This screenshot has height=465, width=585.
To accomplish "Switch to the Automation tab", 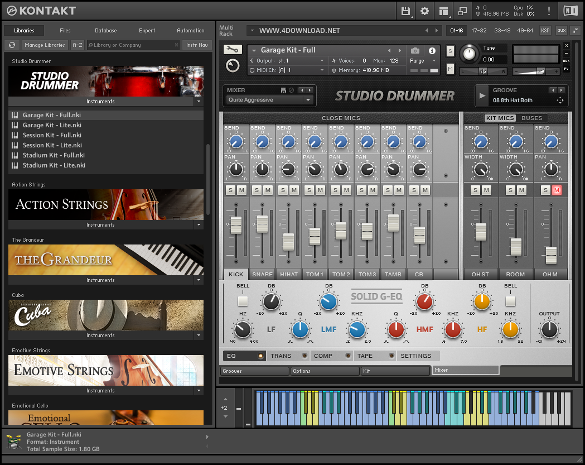I will (x=190, y=30).
